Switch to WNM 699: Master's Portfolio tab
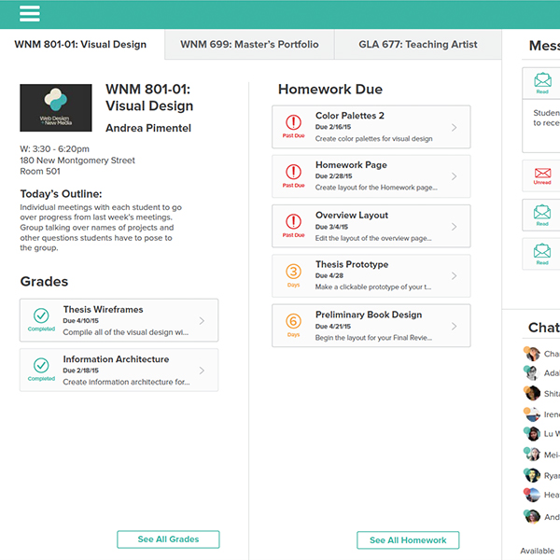The height and width of the screenshot is (560, 560). 249,45
